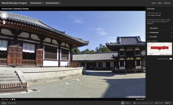Image resolution: width=173 pixels, height=105 pixels.
Task: Open the Find by location dropdown
Action: [37, 3]
